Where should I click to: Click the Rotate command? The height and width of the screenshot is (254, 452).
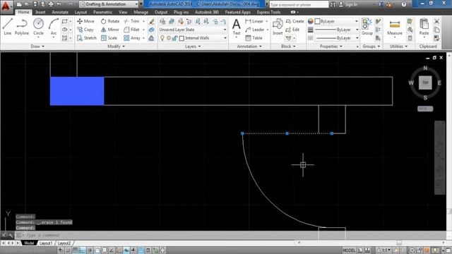[110, 21]
